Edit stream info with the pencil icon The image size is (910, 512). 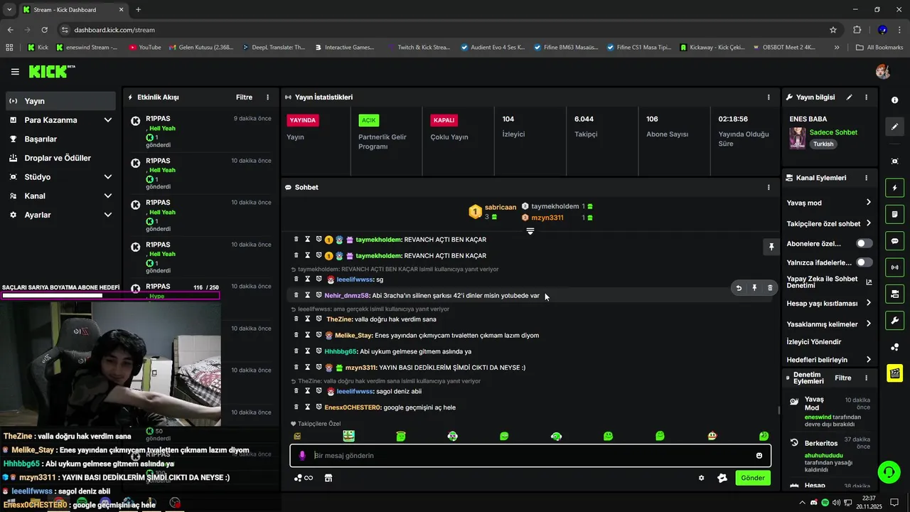(850, 97)
